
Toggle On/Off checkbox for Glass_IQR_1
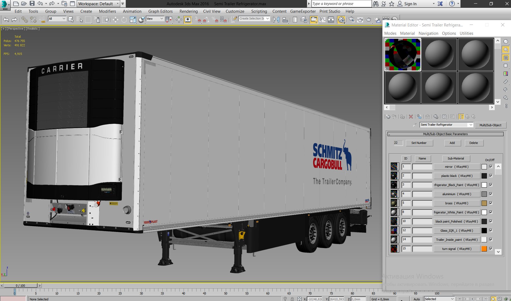[x=491, y=230]
